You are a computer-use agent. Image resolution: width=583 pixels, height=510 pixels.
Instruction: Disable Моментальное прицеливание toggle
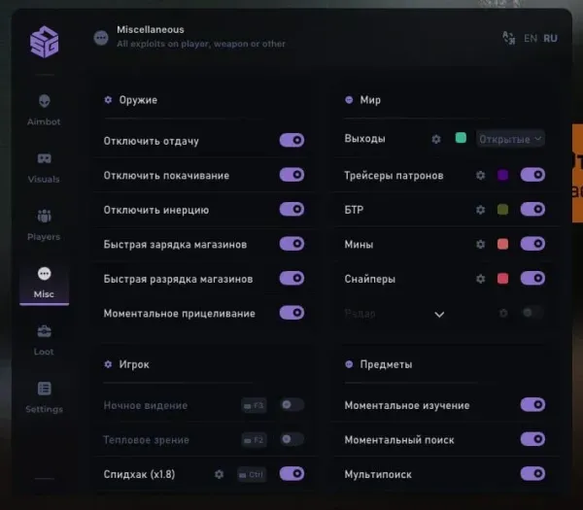[x=291, y=313]
